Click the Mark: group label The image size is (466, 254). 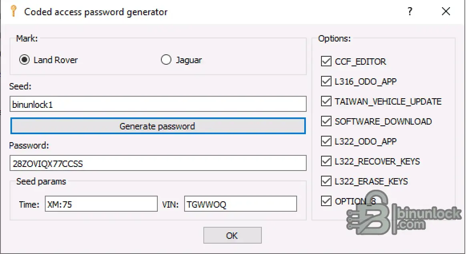27,38
